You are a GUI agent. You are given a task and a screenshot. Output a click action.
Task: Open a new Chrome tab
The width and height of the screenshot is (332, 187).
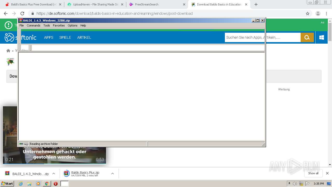[256, 4]
